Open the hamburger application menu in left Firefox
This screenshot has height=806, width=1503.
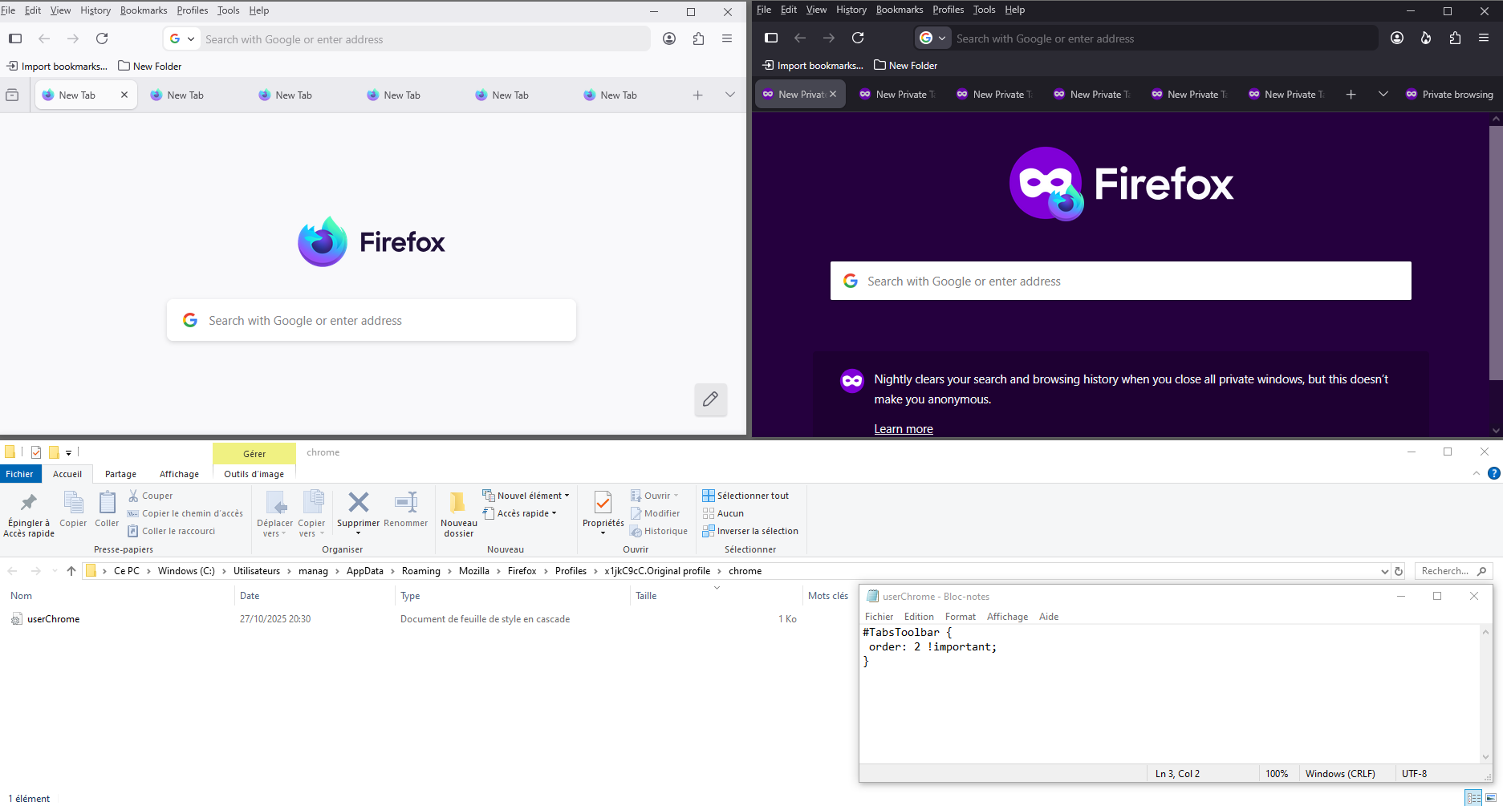[727, 38]
